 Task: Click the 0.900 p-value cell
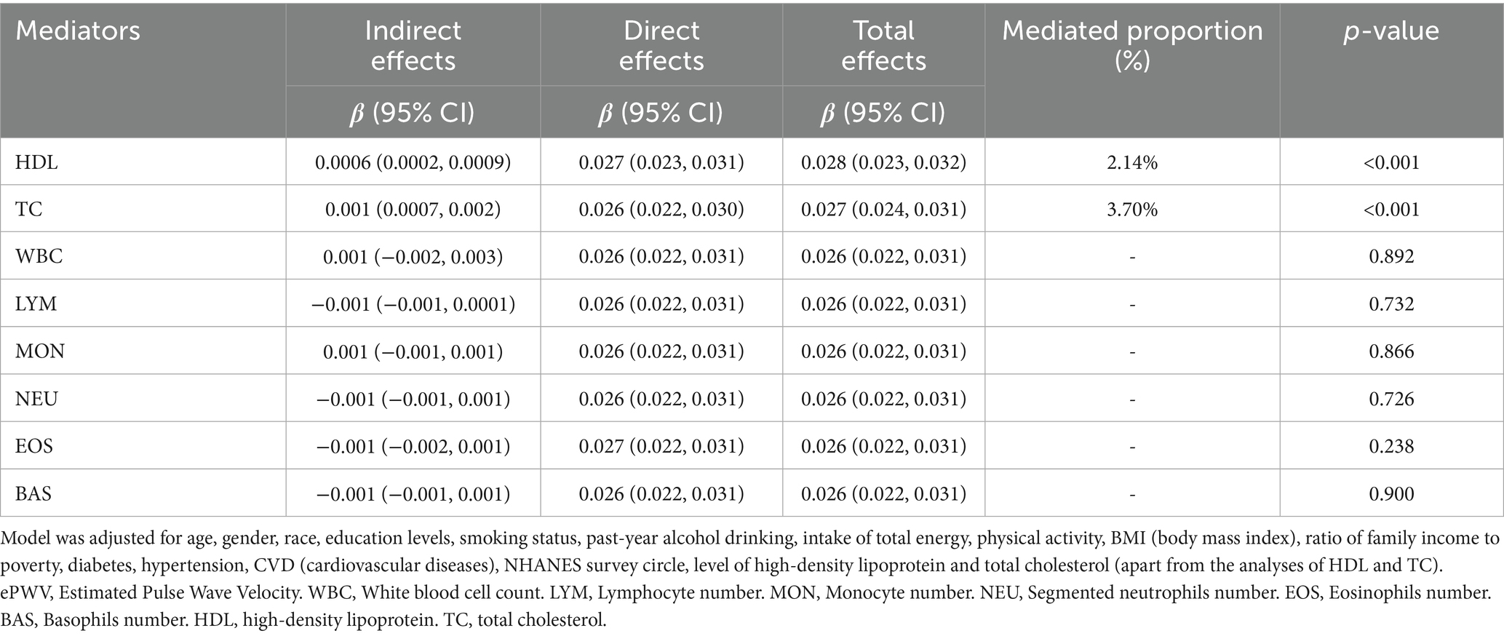1391,494
